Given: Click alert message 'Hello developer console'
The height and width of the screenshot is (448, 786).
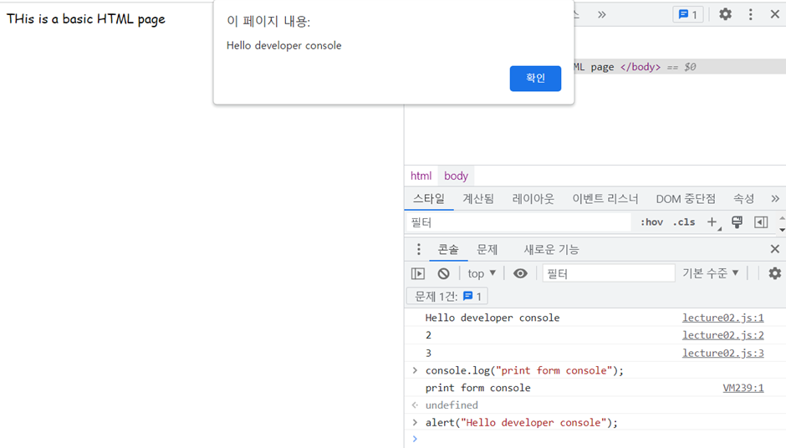Looking at the screenshot, I should click(x=283, y=46).
